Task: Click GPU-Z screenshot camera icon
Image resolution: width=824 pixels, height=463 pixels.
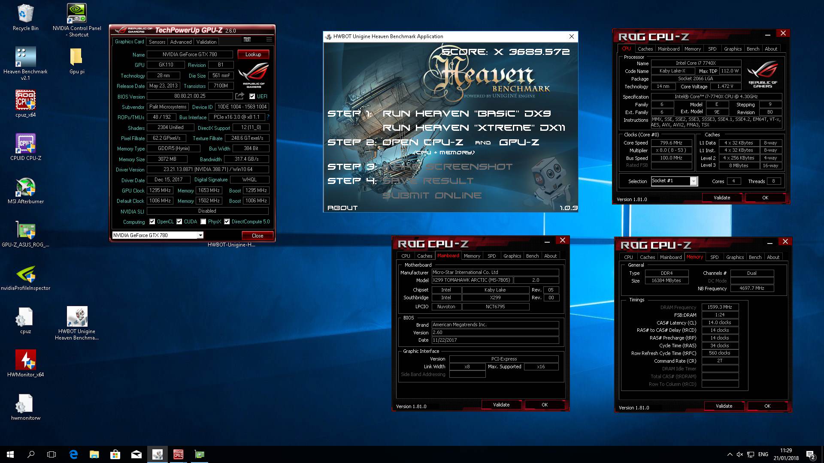Action: 247,39
